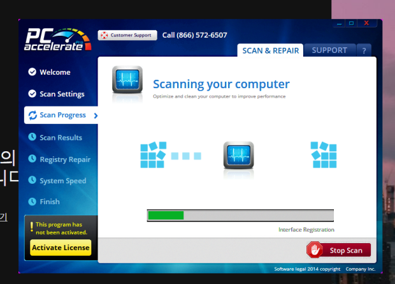Select the SCAN & REPAIR tab

tap(270, 50)
